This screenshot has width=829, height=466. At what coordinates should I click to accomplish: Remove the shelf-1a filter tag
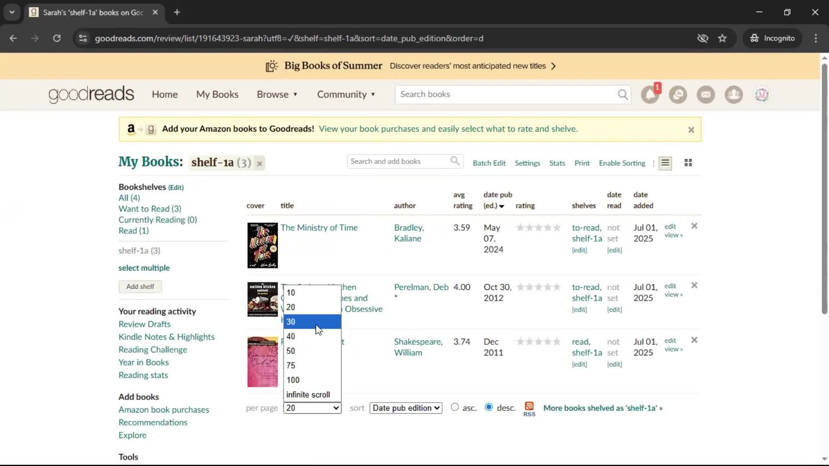click(x=259, y=164)
